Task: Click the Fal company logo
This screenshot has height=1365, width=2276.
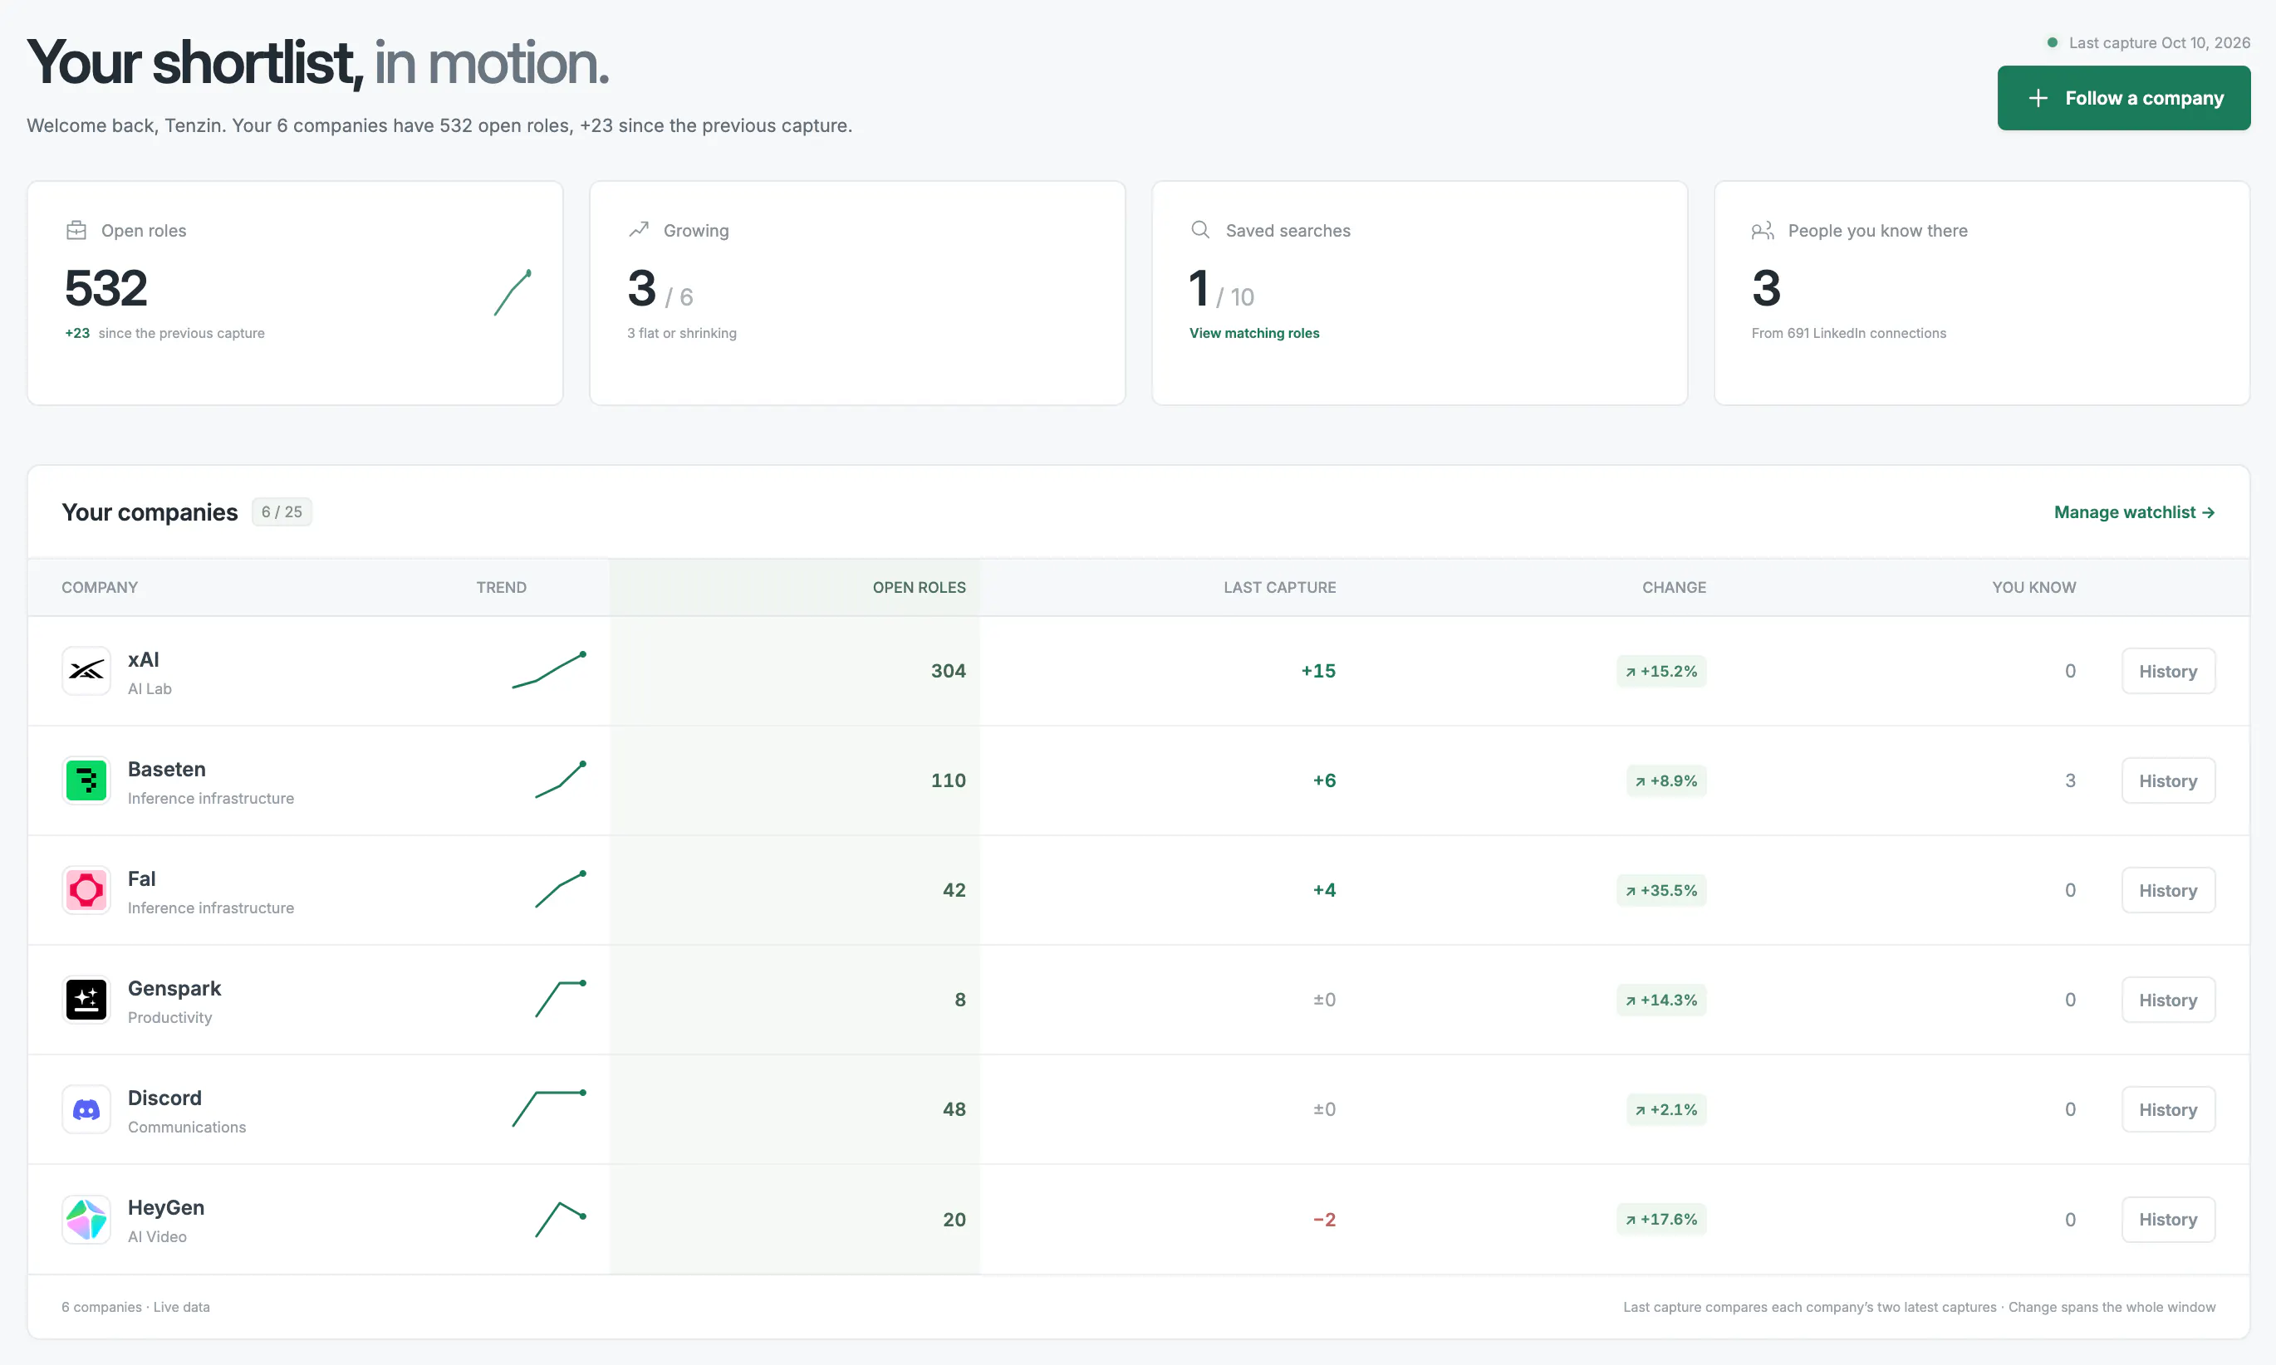Action: [86, 889]
